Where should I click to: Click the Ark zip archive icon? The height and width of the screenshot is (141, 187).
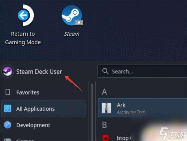[106, 108]
